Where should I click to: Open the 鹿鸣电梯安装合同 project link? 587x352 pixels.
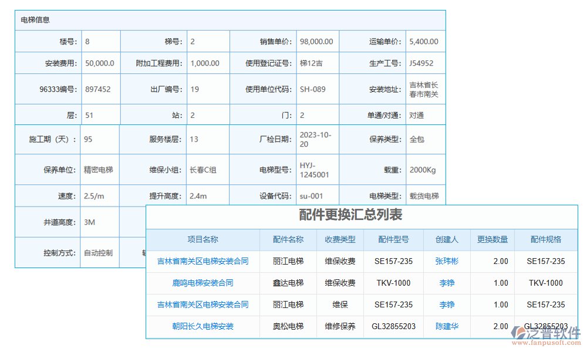click(203, 283)
